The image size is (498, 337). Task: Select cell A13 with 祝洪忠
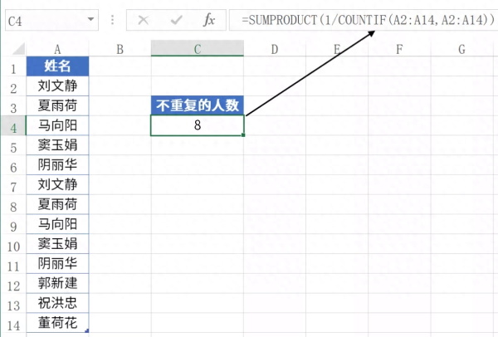click(x=57, y=303)
